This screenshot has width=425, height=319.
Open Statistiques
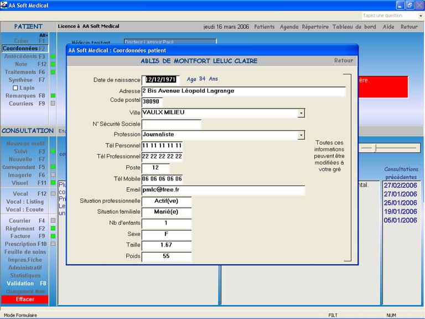click(25, 276)
